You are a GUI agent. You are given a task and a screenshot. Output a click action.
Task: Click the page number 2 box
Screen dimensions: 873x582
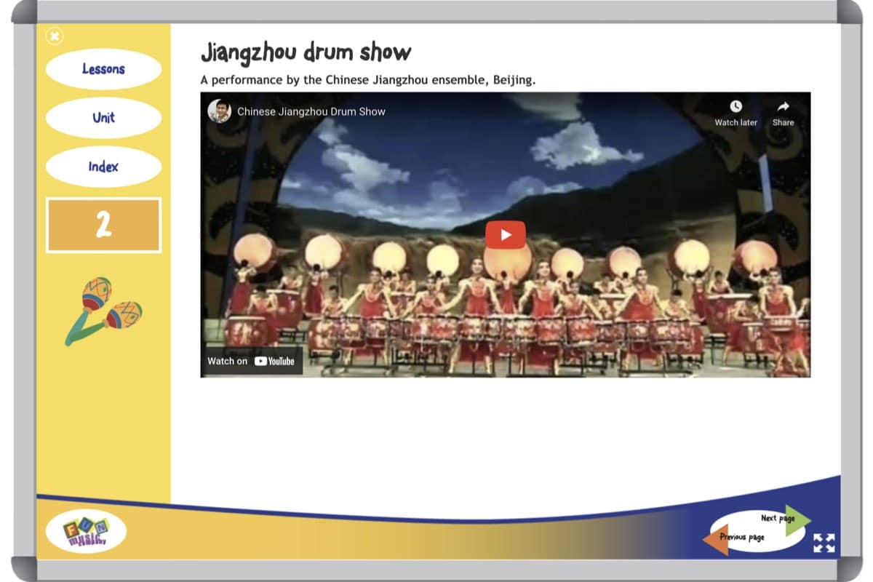[103, 226]
